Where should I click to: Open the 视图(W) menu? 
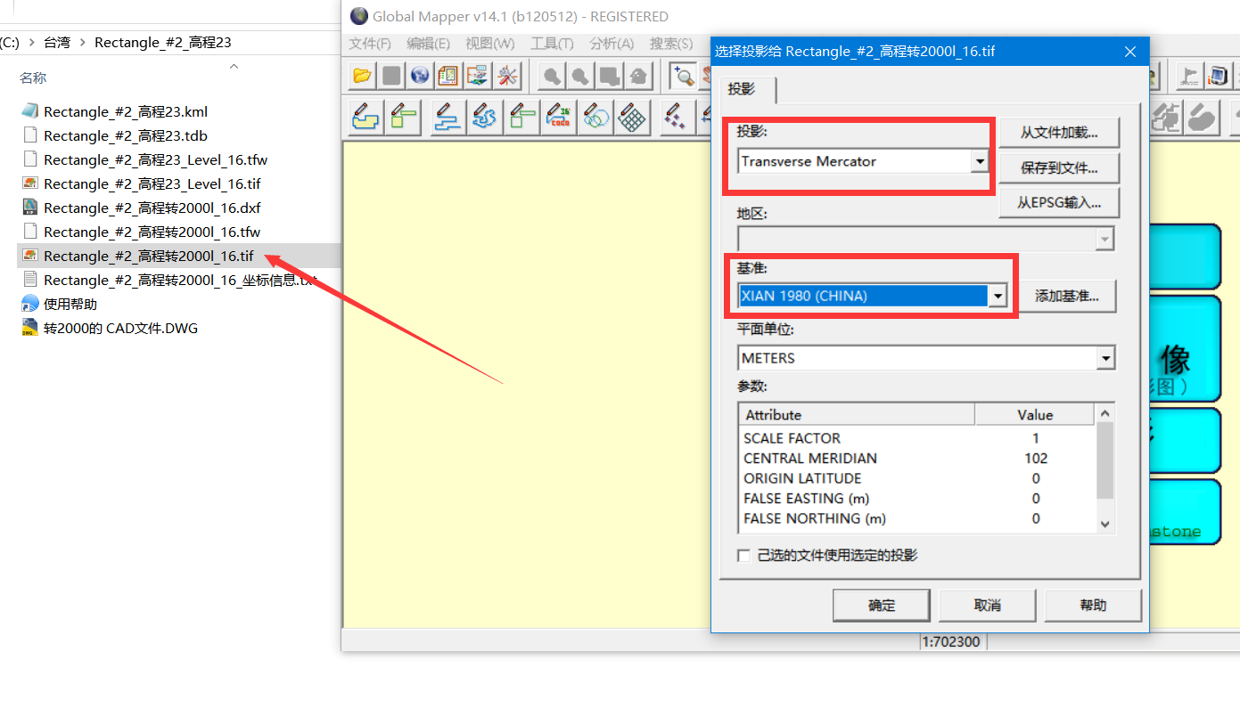[x=490, y=44]
